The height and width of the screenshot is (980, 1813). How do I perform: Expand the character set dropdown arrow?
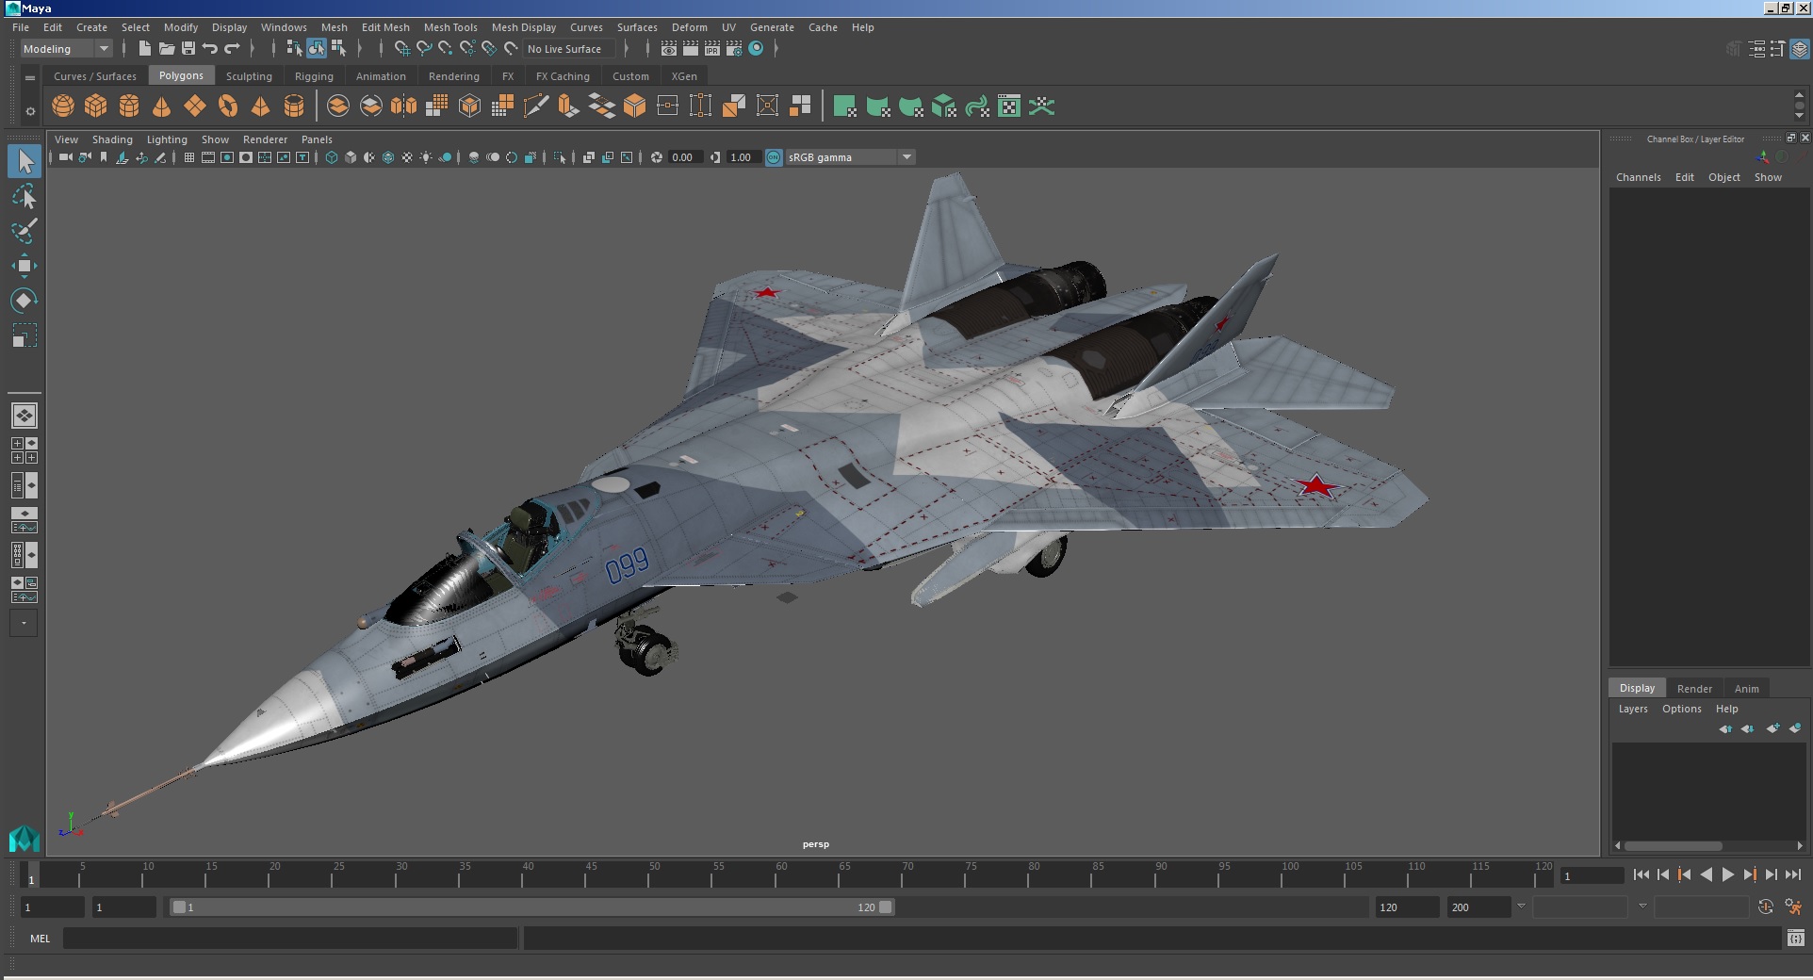pyautogui.click(x=1642, y=906)
